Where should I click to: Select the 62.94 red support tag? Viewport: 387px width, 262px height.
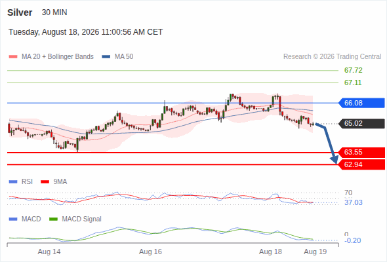tap(361, 164)
